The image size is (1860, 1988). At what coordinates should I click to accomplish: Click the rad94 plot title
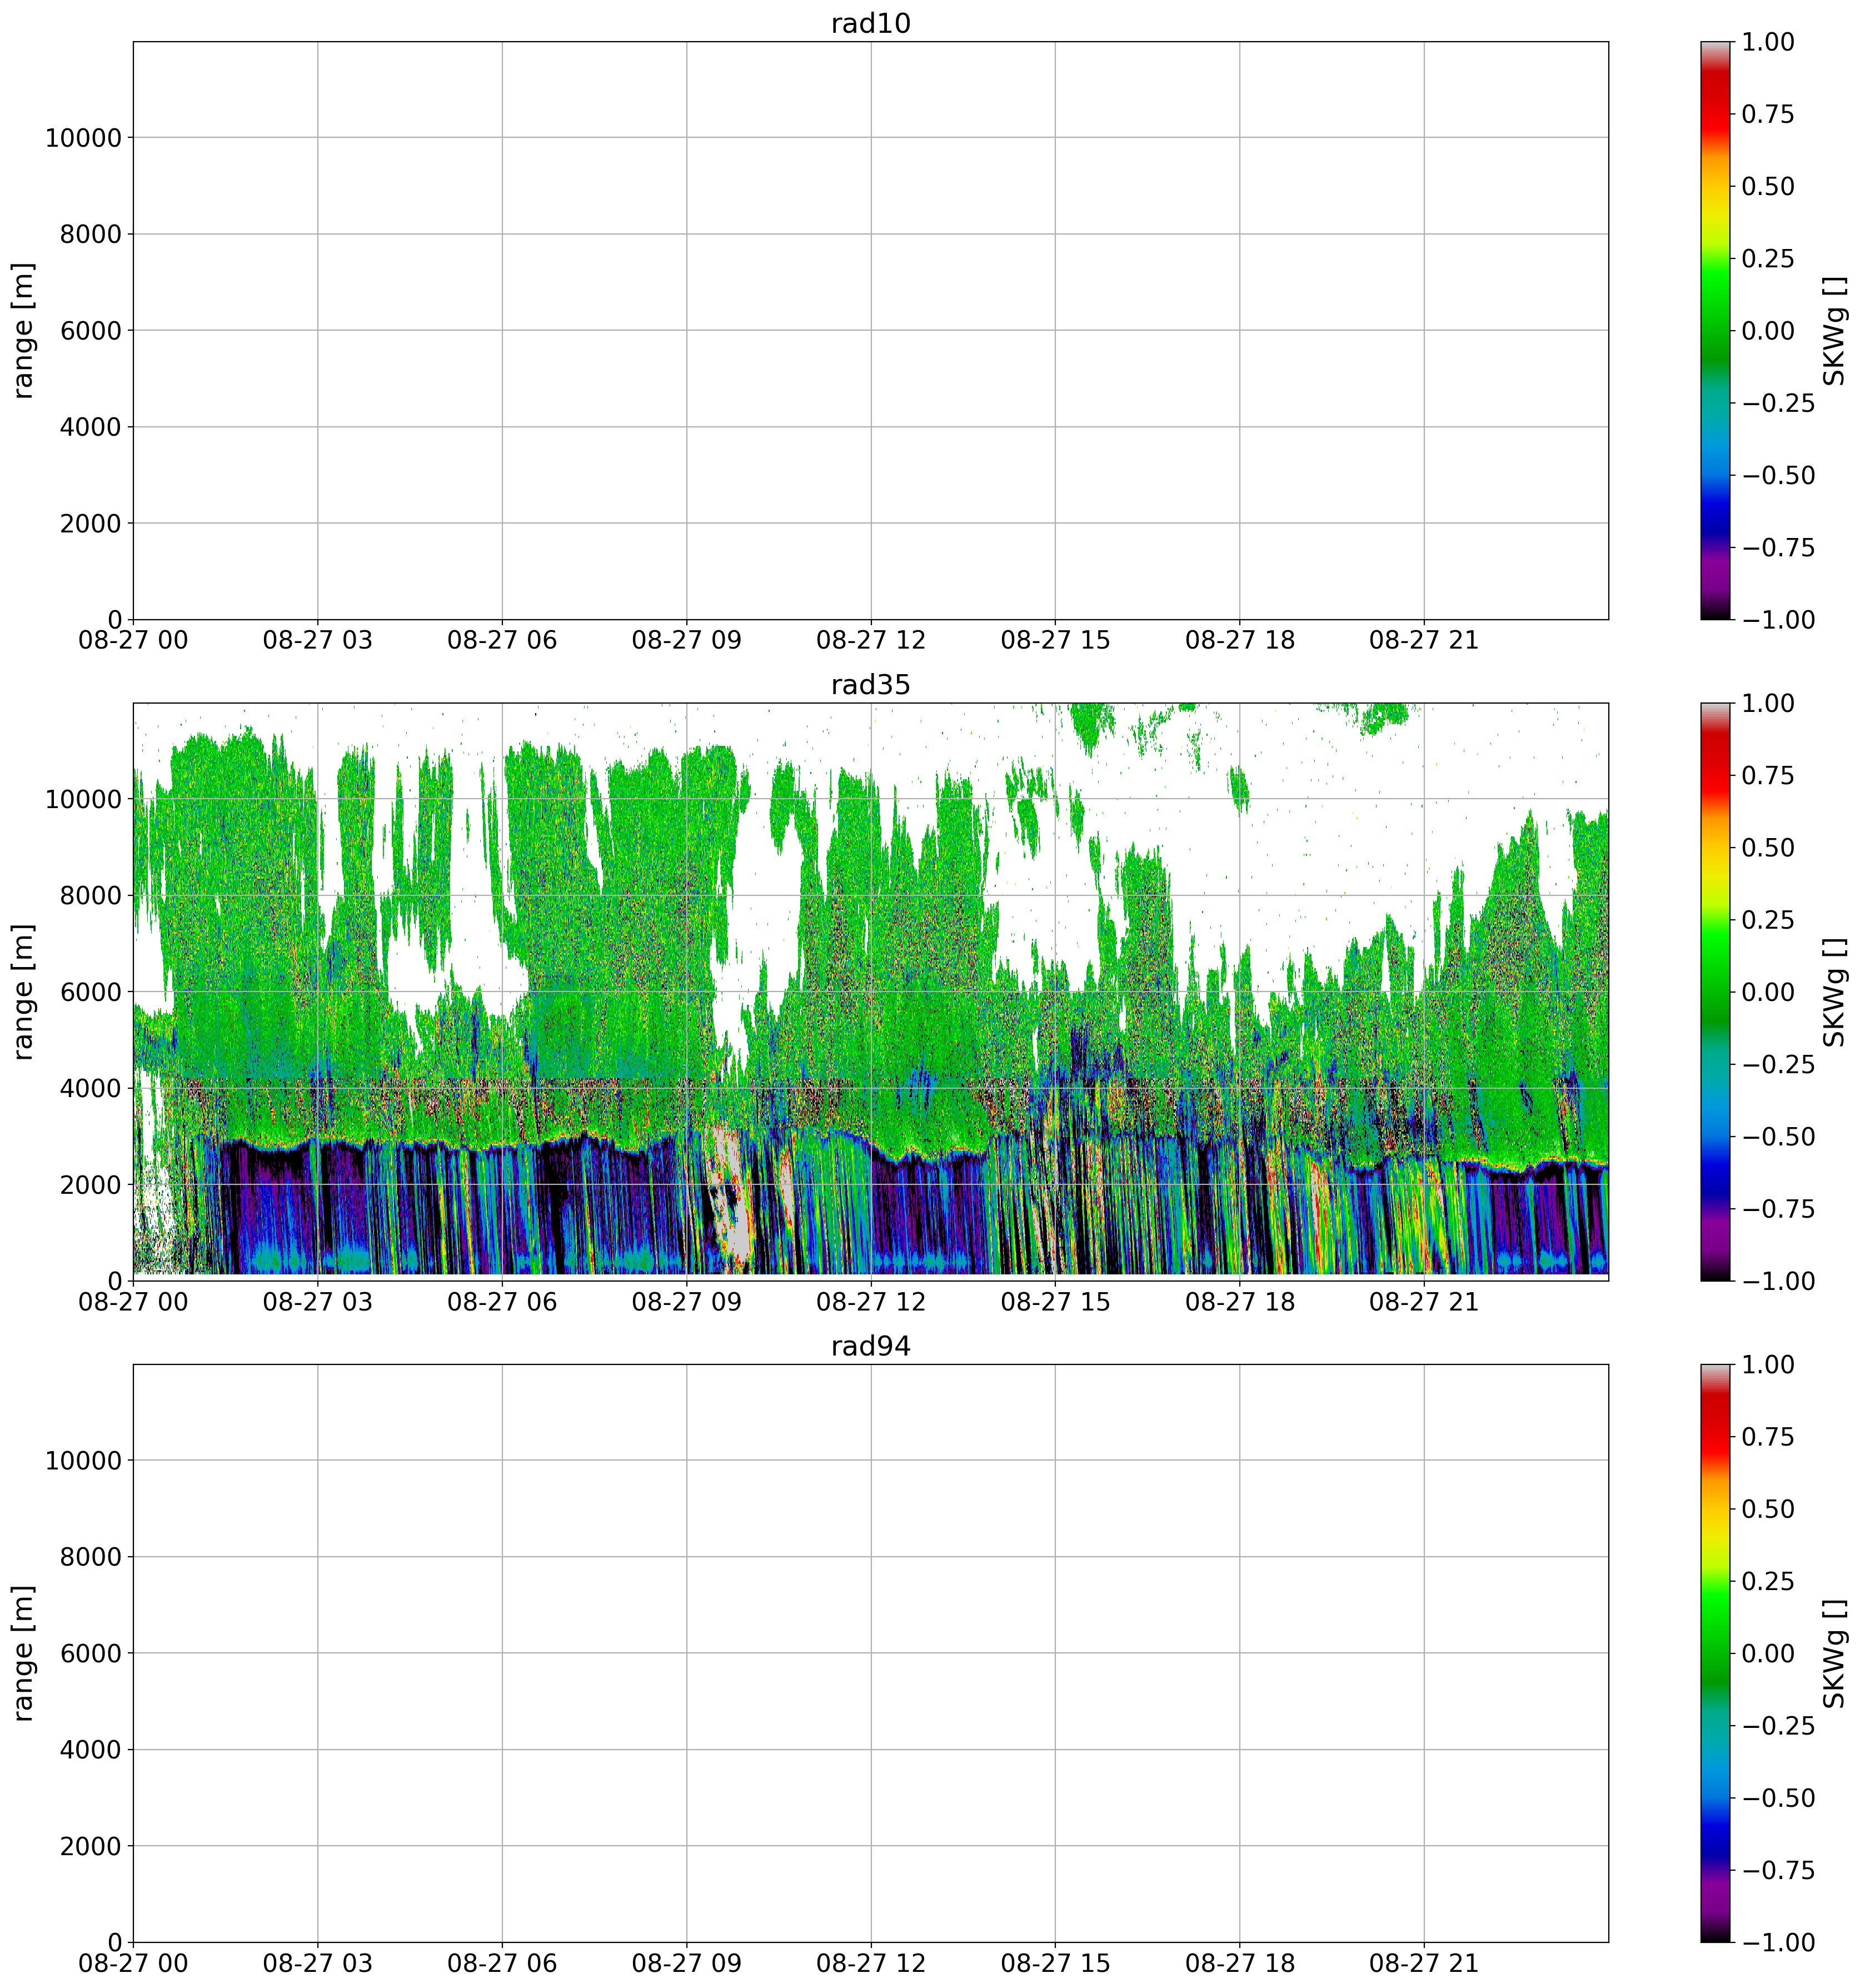(870, 1346)
